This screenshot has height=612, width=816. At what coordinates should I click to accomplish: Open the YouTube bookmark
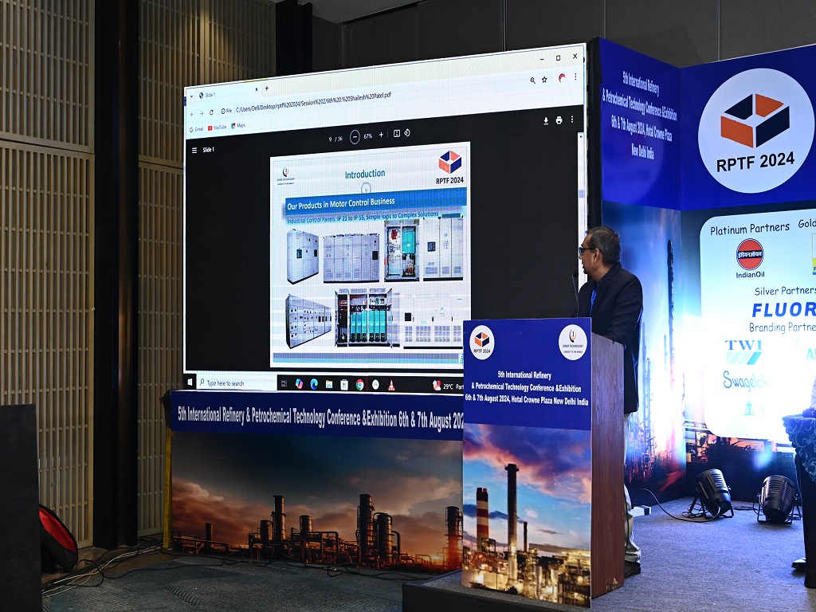(x=218, y=127)
